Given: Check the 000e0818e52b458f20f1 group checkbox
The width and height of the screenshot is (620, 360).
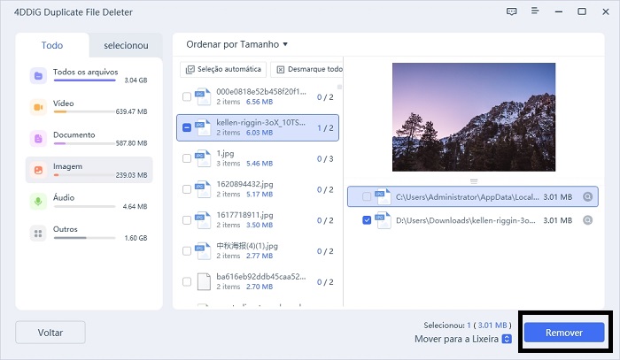Looking at the screenshot, I should click(x=187, y=96).
